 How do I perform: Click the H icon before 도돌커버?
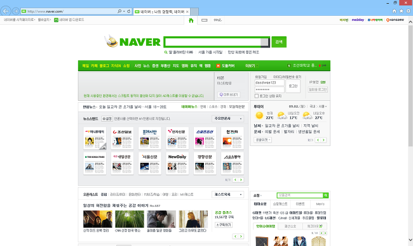click(x=218, y=66)
